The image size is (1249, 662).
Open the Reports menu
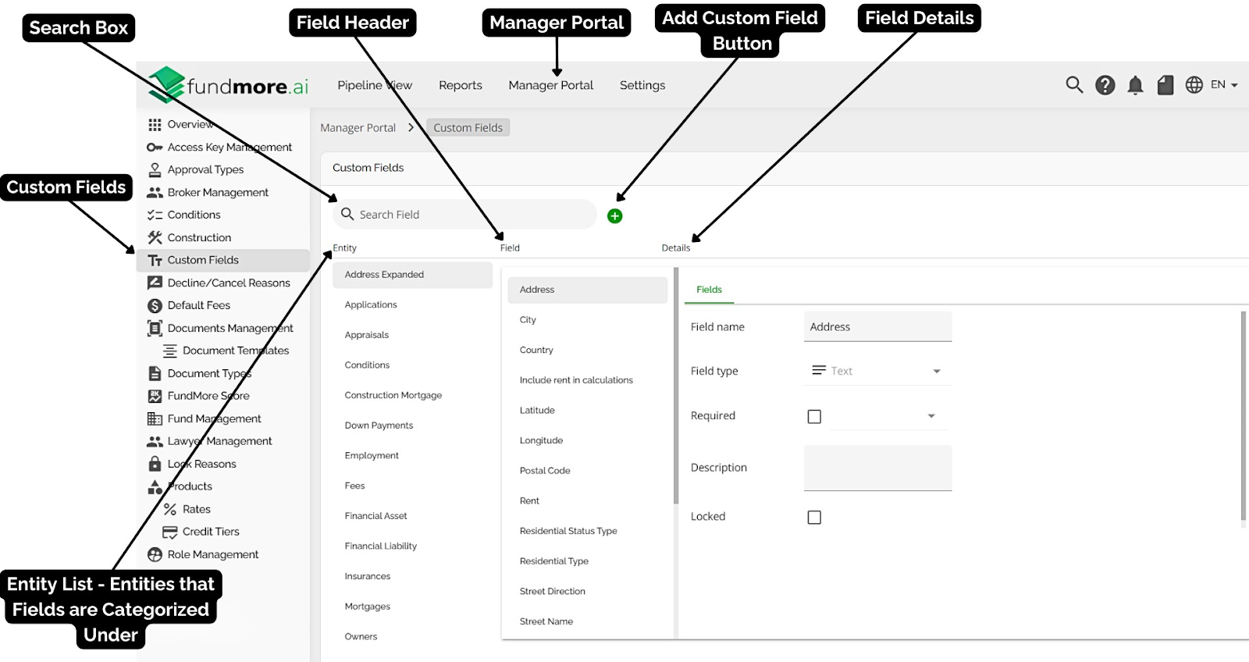pos(461,85)
